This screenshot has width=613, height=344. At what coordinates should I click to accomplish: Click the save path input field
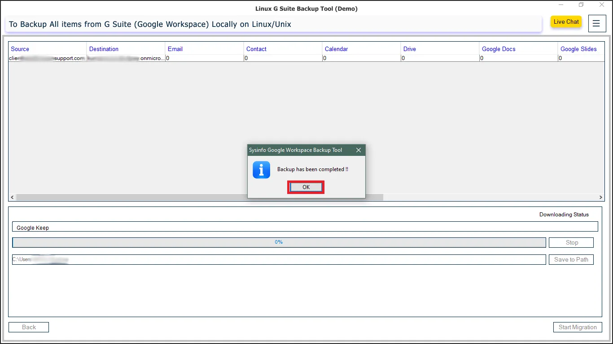pos(279,259)
